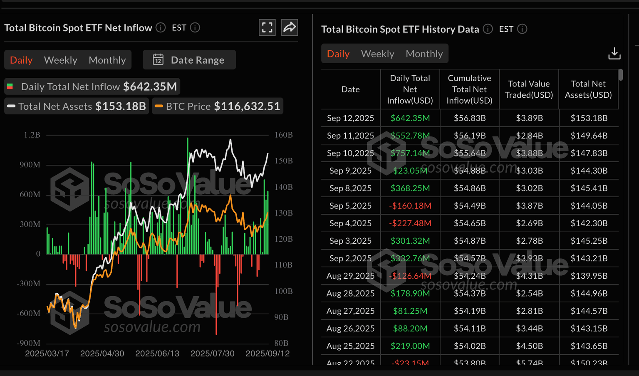
Task: Click info icon beside History Data title
Action: (x=488, y=29)
